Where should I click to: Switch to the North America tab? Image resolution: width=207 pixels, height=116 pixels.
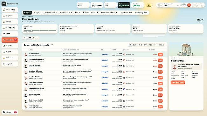51,13
